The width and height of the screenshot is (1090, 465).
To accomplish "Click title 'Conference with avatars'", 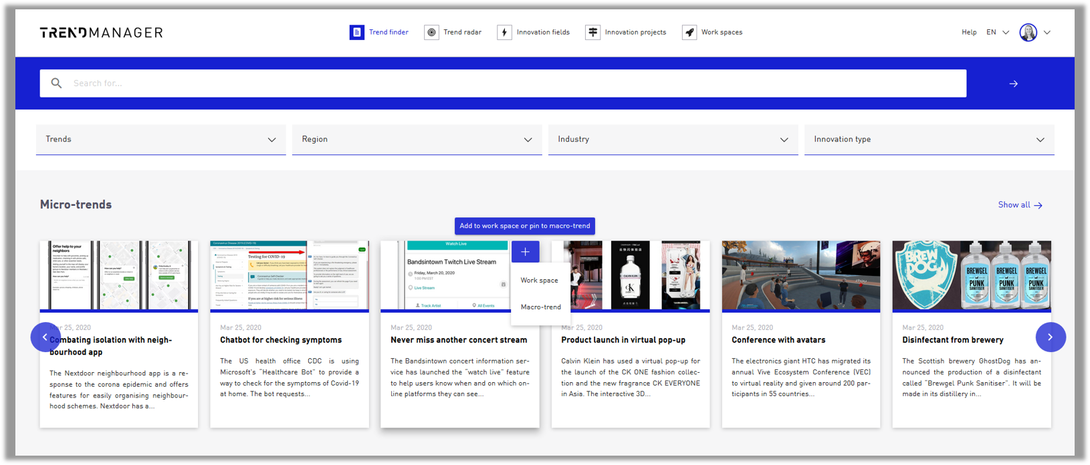I will (x=778, y=340).
